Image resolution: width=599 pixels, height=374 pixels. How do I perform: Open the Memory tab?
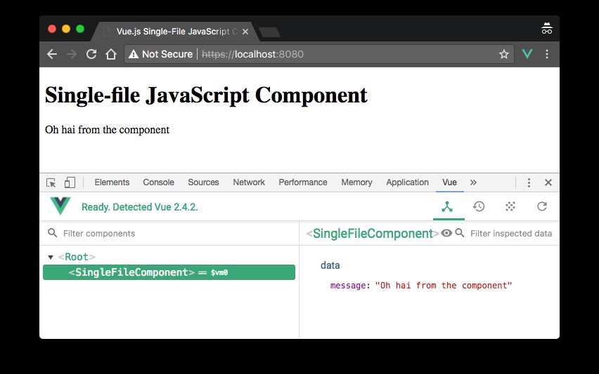click(357, 182)
